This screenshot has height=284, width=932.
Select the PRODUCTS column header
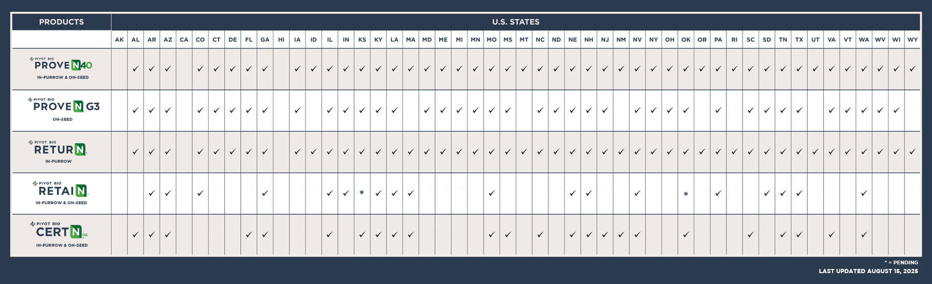point(62,22)
